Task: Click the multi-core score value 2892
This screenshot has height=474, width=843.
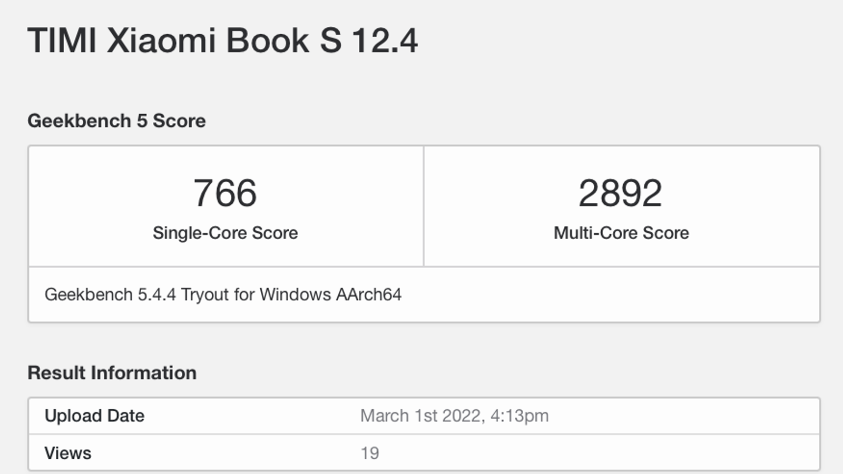Action: (x=620, y=193)
